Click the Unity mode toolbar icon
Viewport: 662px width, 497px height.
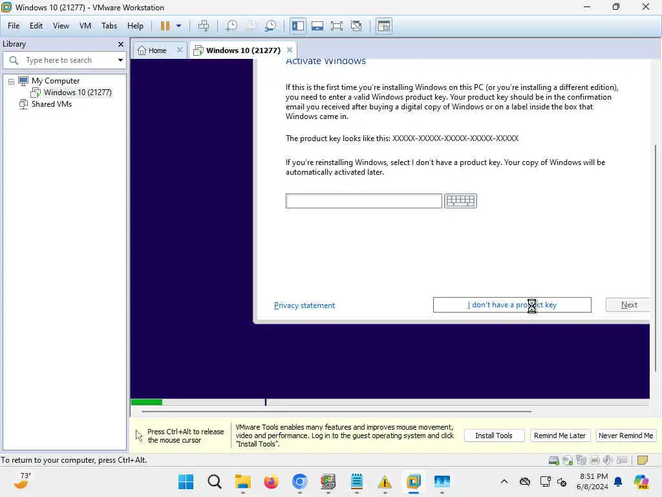[x=356, y=26]
